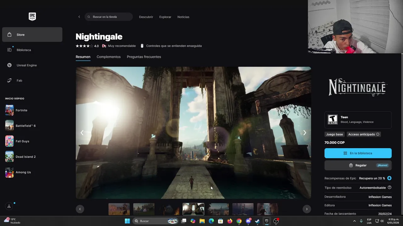This screenshot has width=403, height=226.
Task: Select the fifth gallery thumbnail
Action: point(218,209)
